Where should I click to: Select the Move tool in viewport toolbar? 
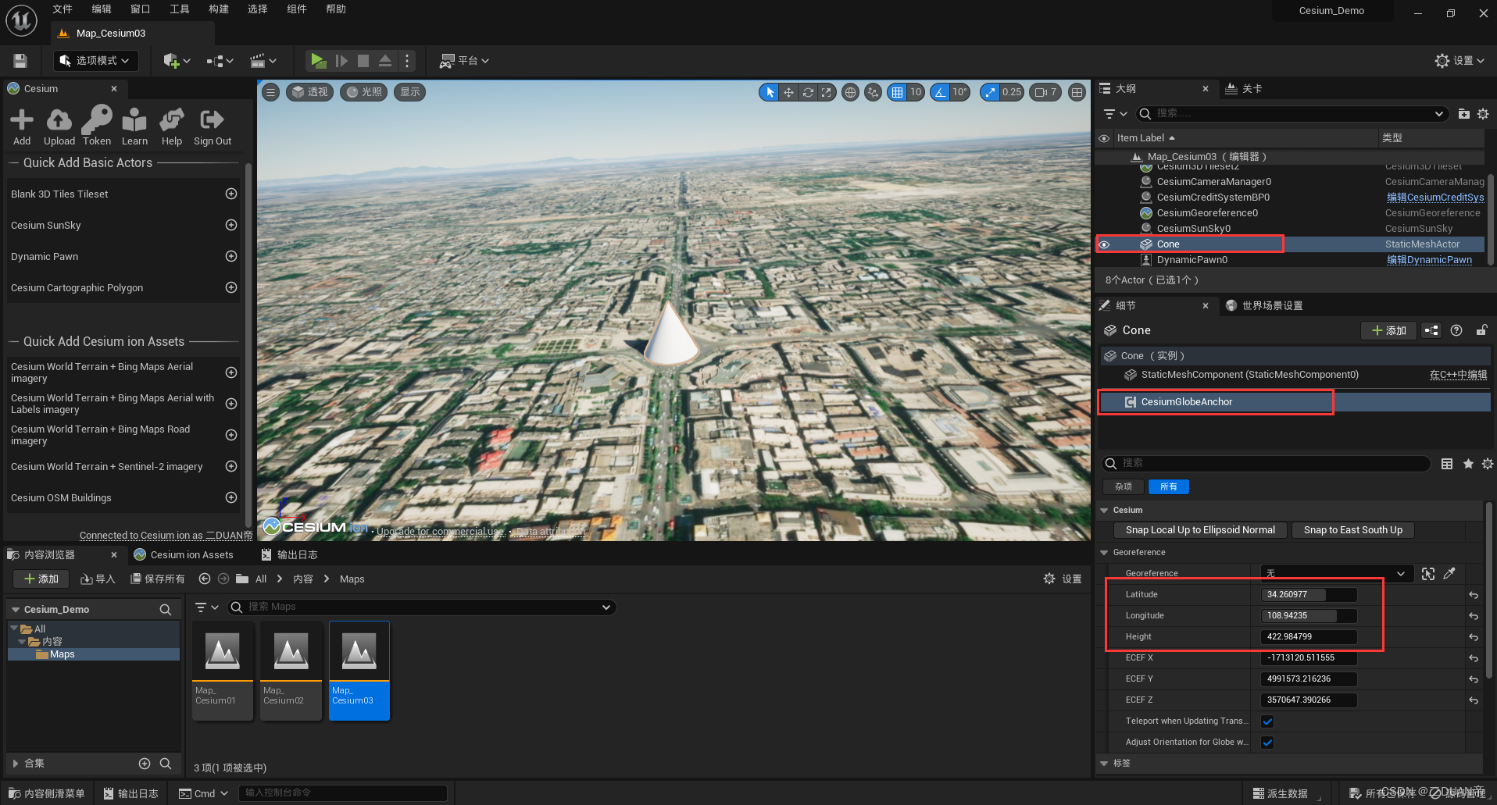[x=788, y=92]
